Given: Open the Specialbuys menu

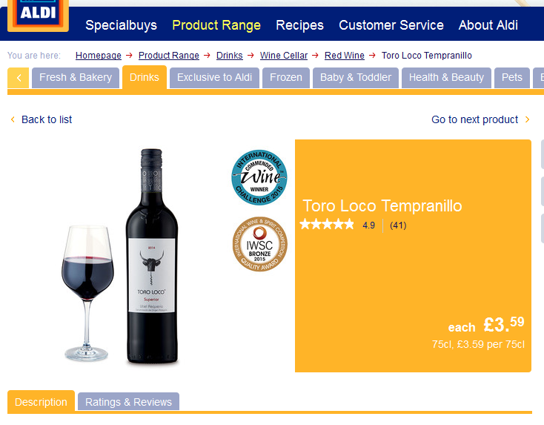Looking at the screenshot, I should 121,25.
